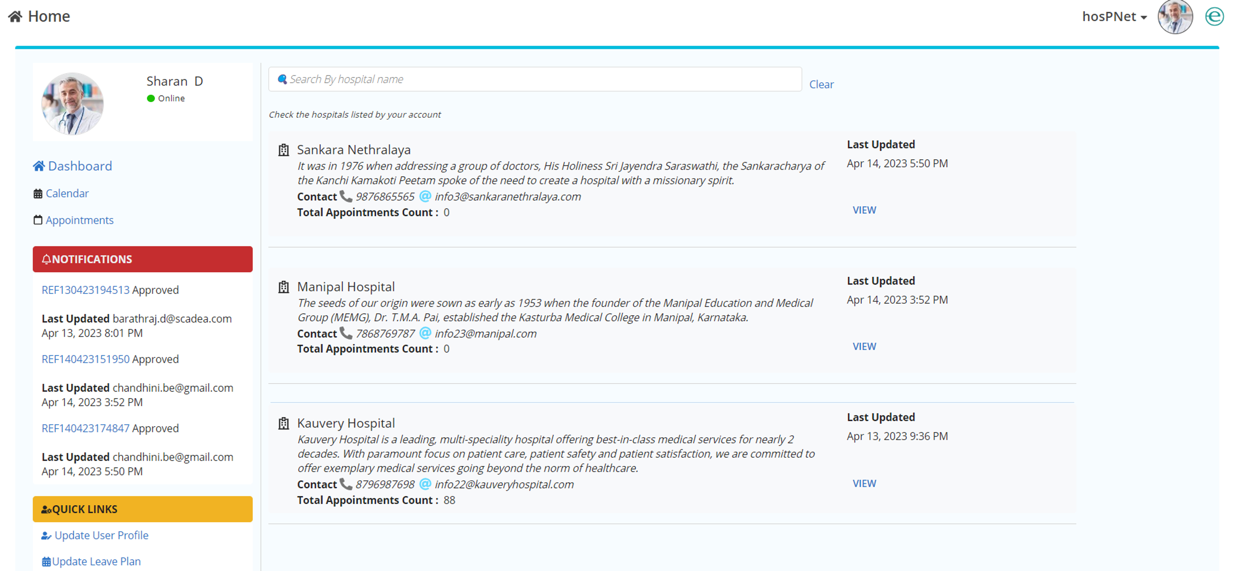The height and width of the screenshot is (571, 1234).
Task: Click phone number 9876865565
Action: pyautogui.click(x=385, y=196)
